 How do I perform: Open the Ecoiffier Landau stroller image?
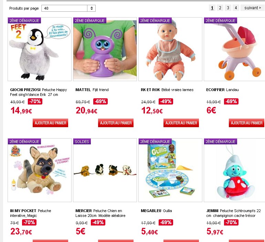click(235, 49)
